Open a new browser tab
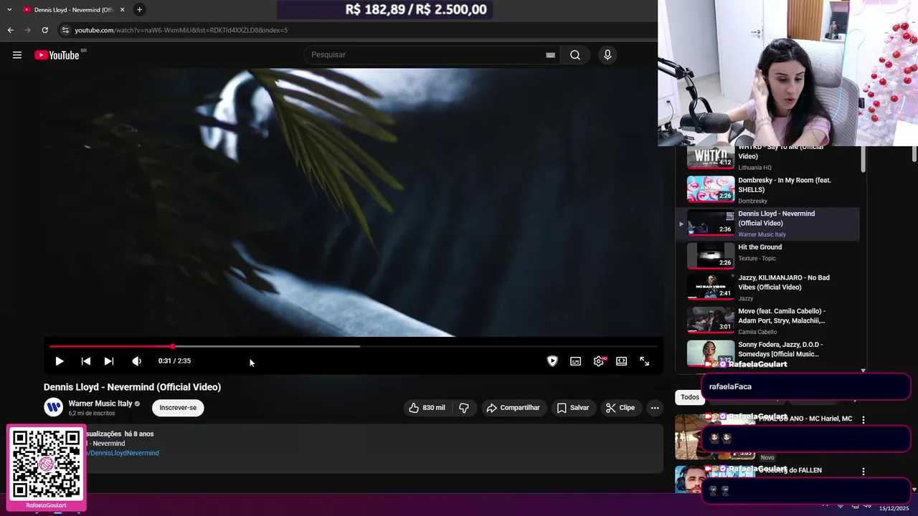 coord(139,9)
